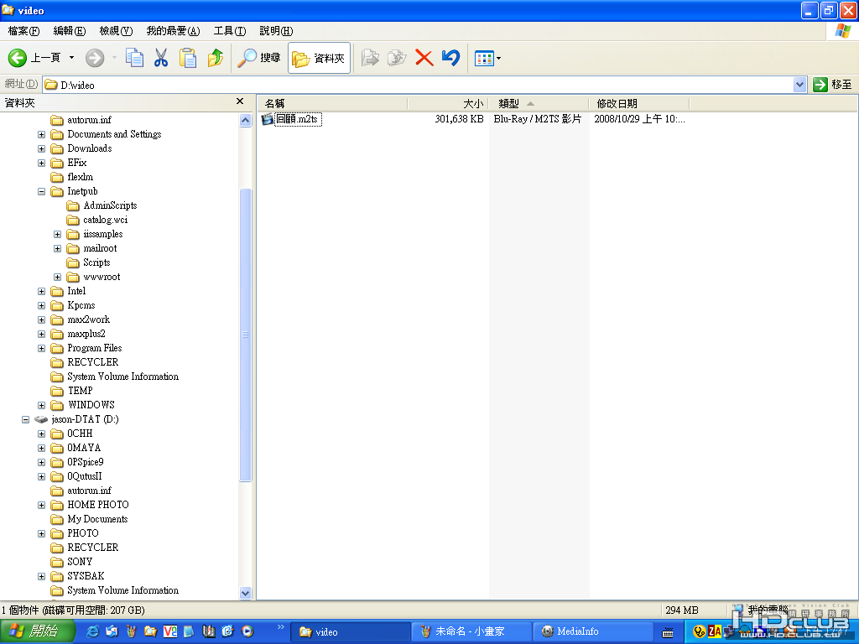Select the catalog.wci folder

pyautogui.click(x=105, y=220)
